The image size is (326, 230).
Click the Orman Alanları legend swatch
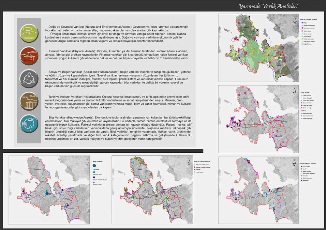click(302, 34)
